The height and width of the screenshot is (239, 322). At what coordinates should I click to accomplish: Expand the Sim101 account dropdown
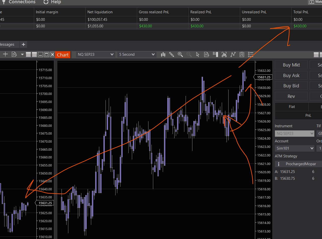point(294,148)
